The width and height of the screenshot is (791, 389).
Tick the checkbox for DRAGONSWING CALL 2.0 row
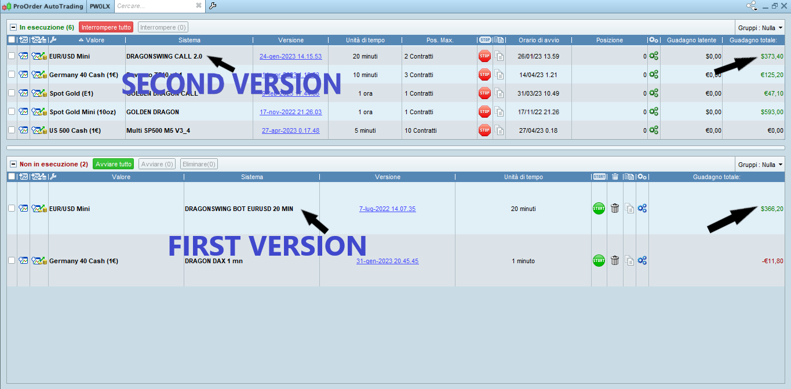coord(12,56)
